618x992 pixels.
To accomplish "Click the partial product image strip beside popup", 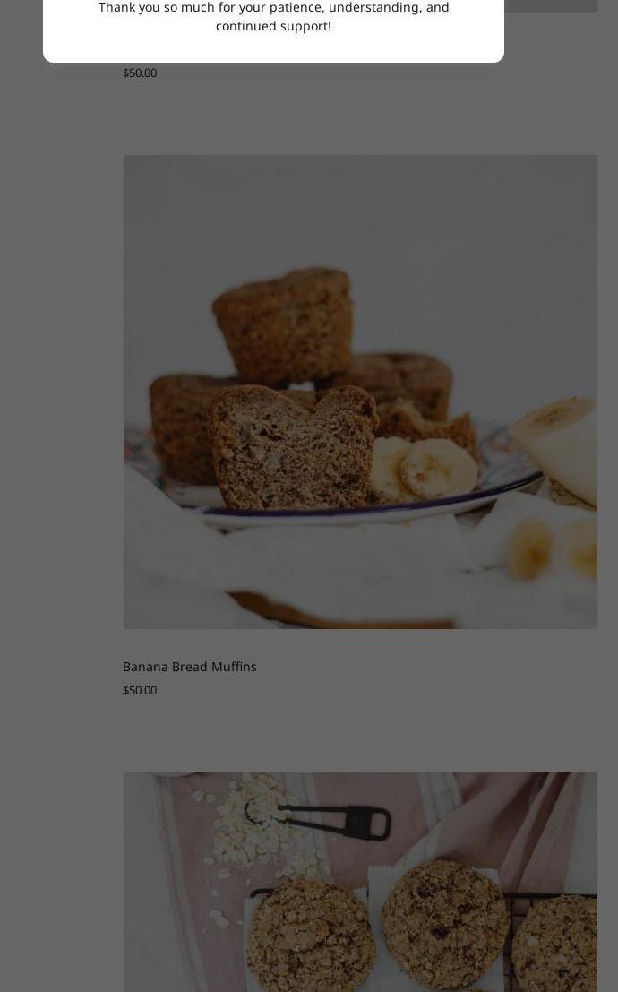I will click(550, 6).
